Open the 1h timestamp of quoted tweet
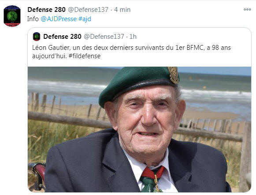The height and width of the screenshot is (195, 256). [133, 37]
